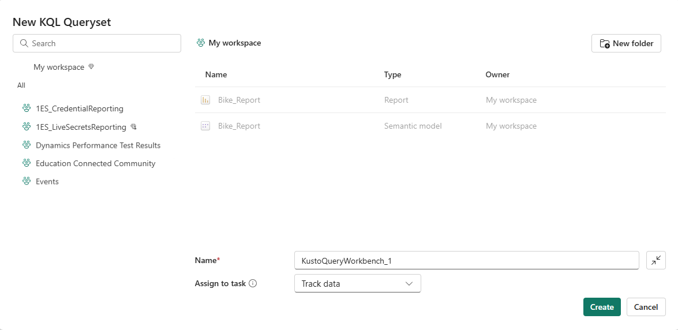Select My workspace in the left pane

point(59,67)
